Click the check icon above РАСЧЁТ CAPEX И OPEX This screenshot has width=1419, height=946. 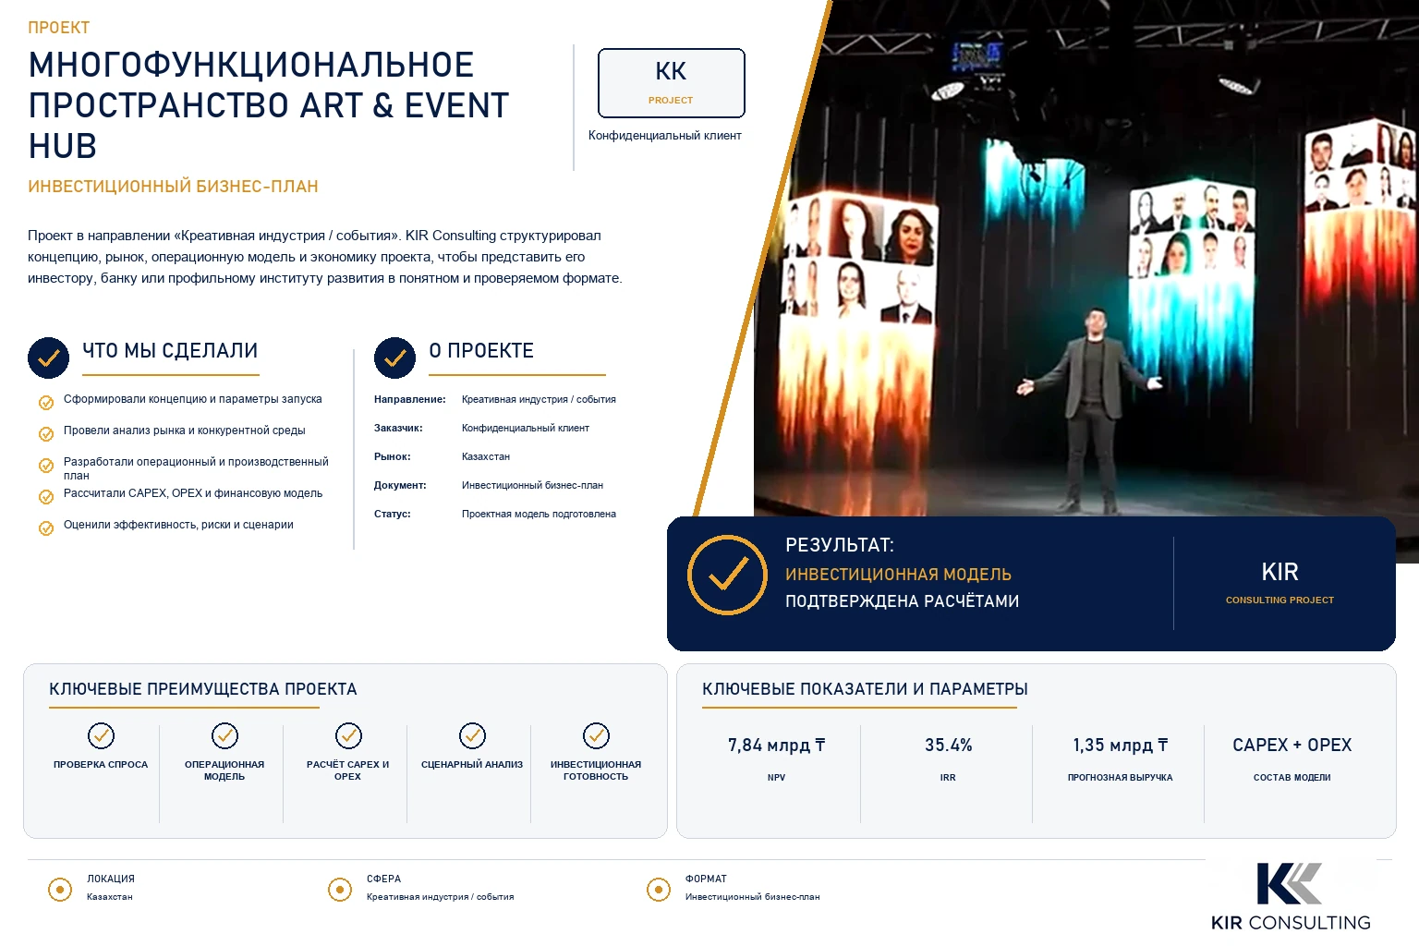pos(348,735)
